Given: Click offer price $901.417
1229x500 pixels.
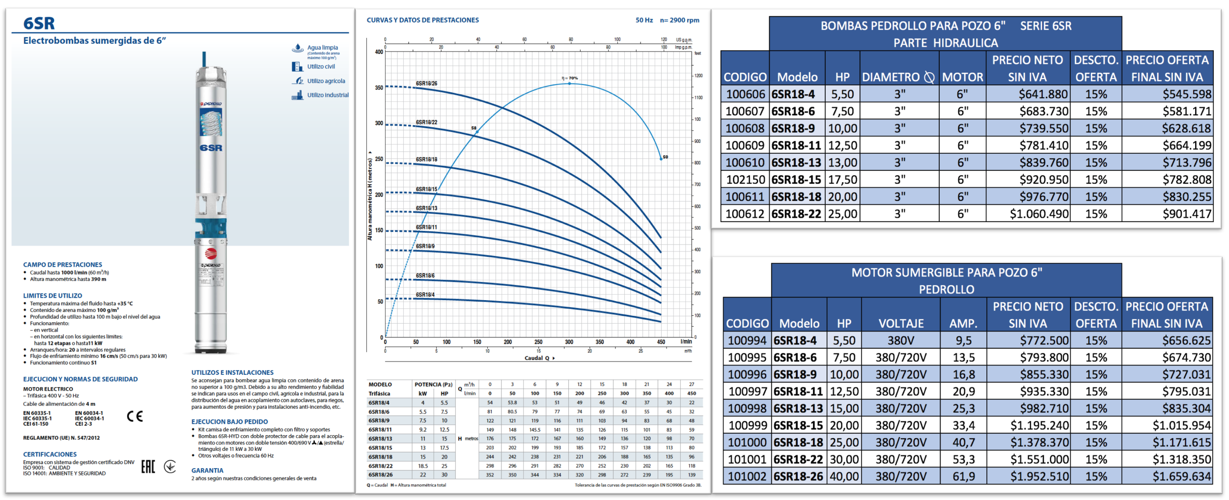Looking at the screenshot, I should click(x=1187, y=214).
